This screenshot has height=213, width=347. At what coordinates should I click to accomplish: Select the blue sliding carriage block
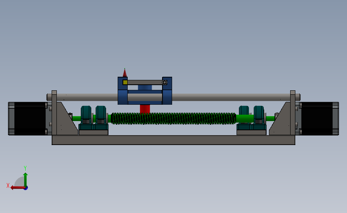pos(145,91)
